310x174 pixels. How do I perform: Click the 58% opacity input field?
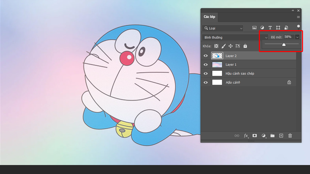289,37
